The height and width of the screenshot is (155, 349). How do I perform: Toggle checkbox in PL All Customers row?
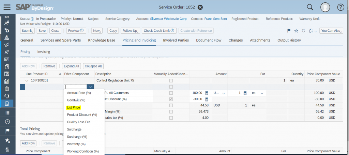click(171, 93)
